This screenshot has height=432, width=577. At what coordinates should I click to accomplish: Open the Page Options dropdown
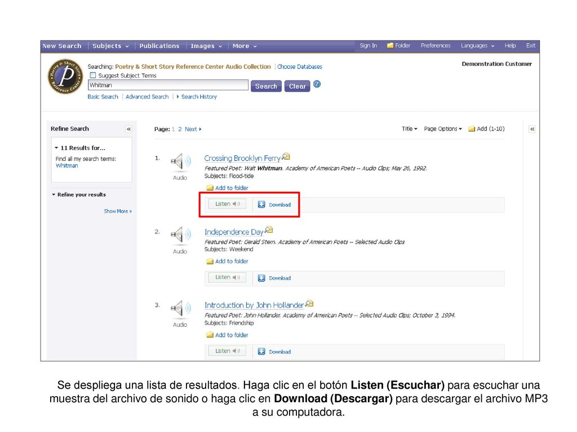coord(443,129)
